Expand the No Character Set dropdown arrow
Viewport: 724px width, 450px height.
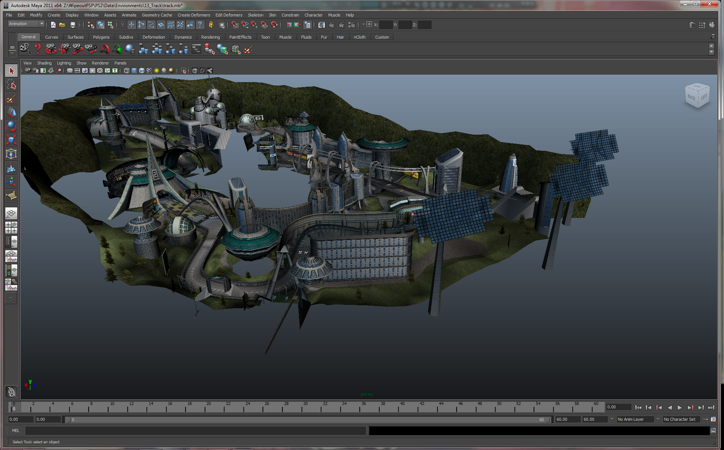coord(658,419)
